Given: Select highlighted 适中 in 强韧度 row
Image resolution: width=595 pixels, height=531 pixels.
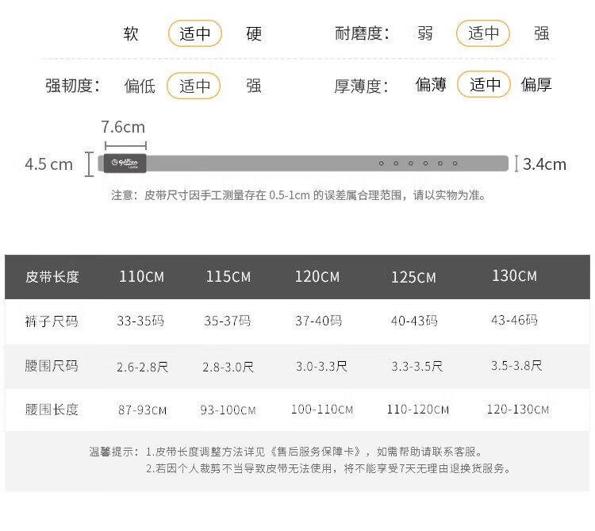Looking at the screenshot, I should coord(194,86).
